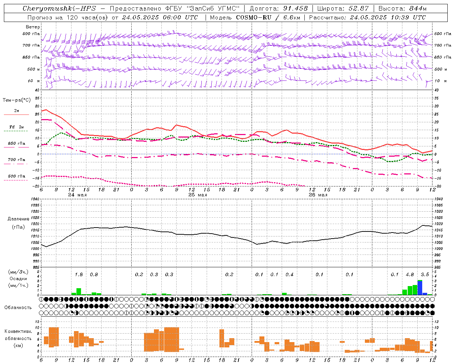Click the 'Давление' pressure panel label
The width and height of the screenshot is (453, 363).
tap(18, 219)
